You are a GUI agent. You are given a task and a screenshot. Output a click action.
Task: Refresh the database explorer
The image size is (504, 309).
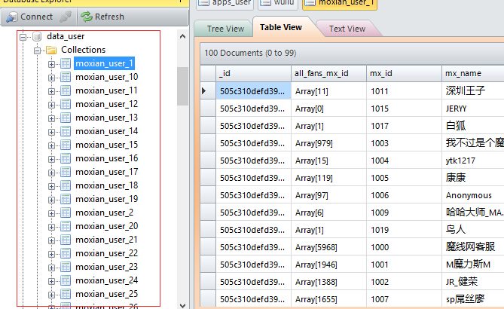pos(102,17)
